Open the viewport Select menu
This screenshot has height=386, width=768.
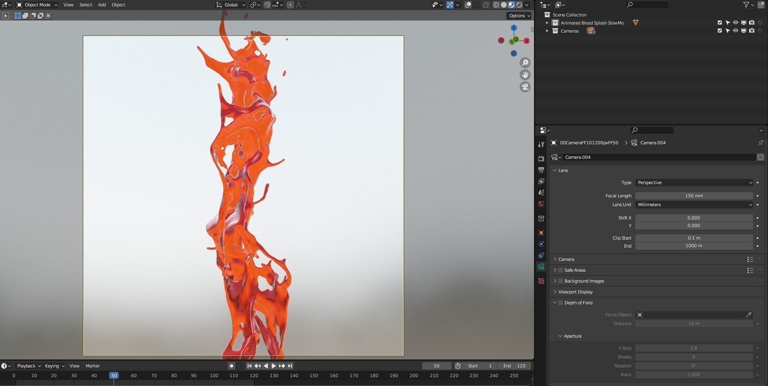[86, 5]
